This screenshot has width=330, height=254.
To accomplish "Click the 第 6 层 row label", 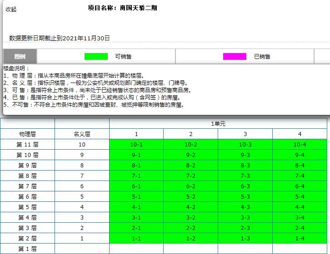I will (27, 197).
